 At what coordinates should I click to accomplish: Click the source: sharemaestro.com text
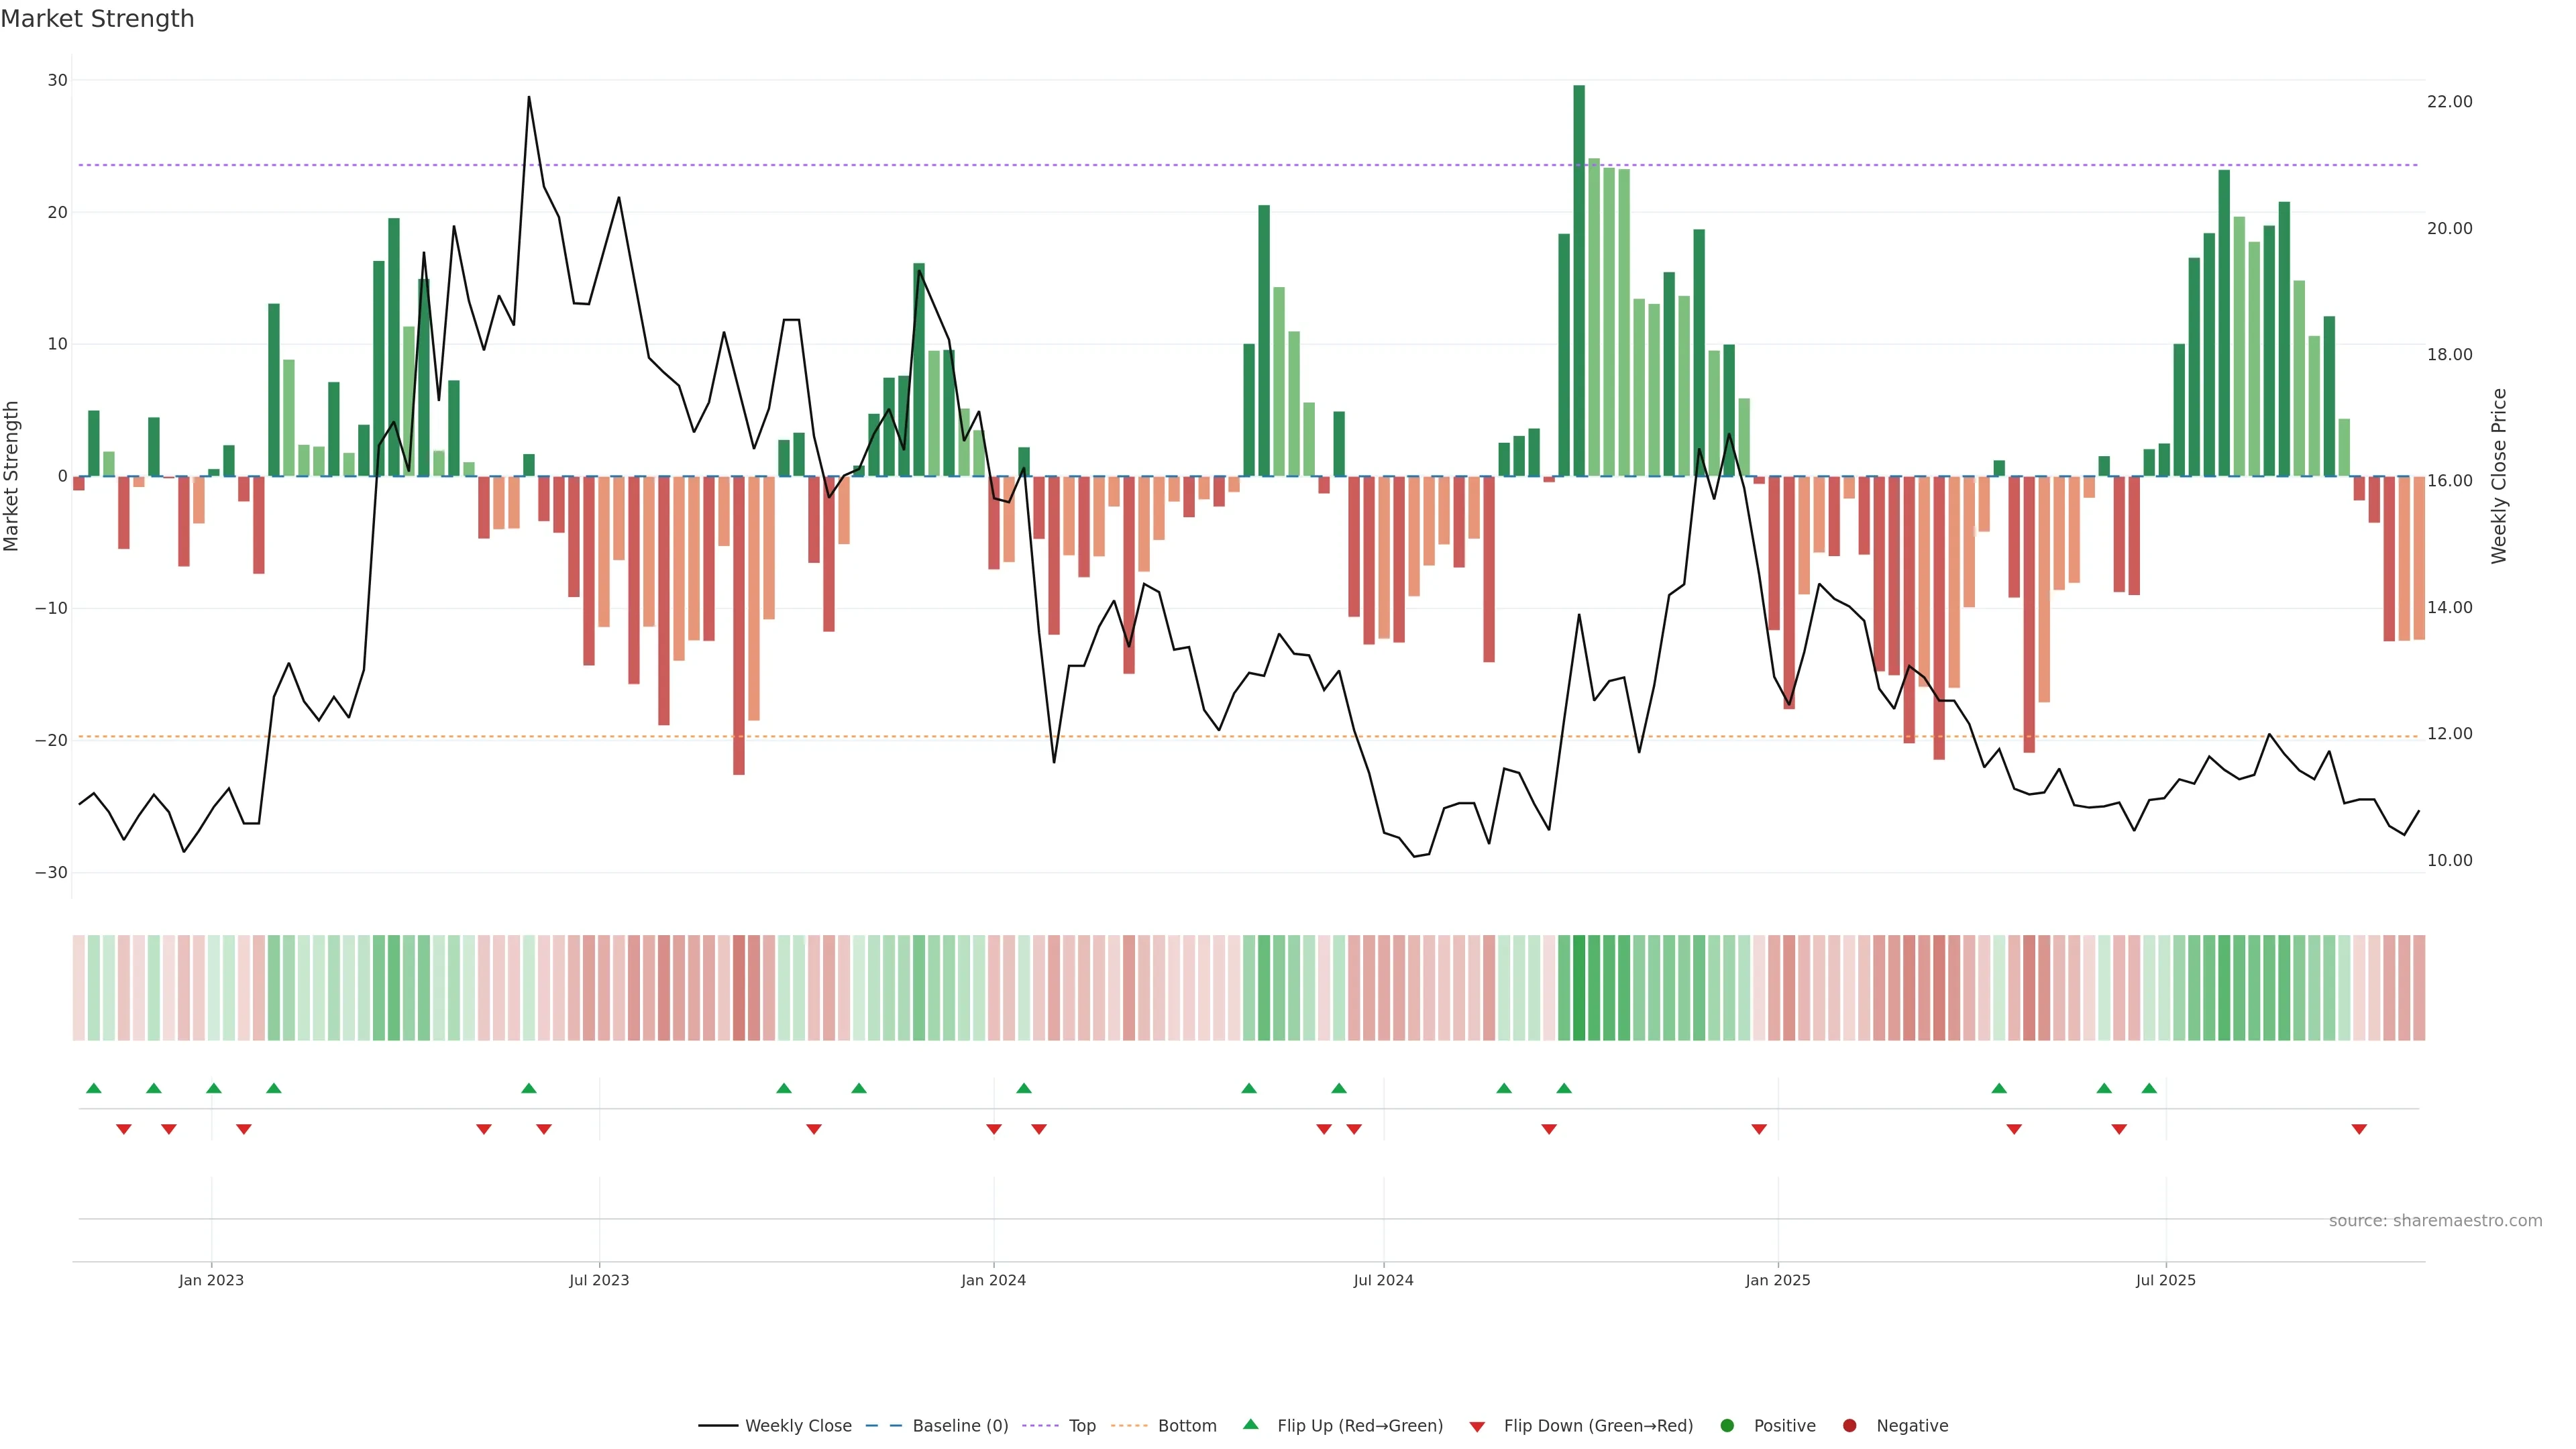click(x=2435, y=1220)
